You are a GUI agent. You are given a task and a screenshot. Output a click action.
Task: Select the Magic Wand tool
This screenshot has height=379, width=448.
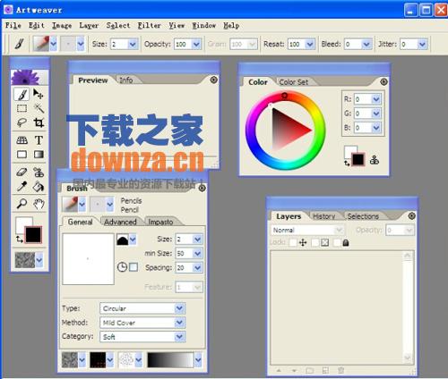[39, 108]
